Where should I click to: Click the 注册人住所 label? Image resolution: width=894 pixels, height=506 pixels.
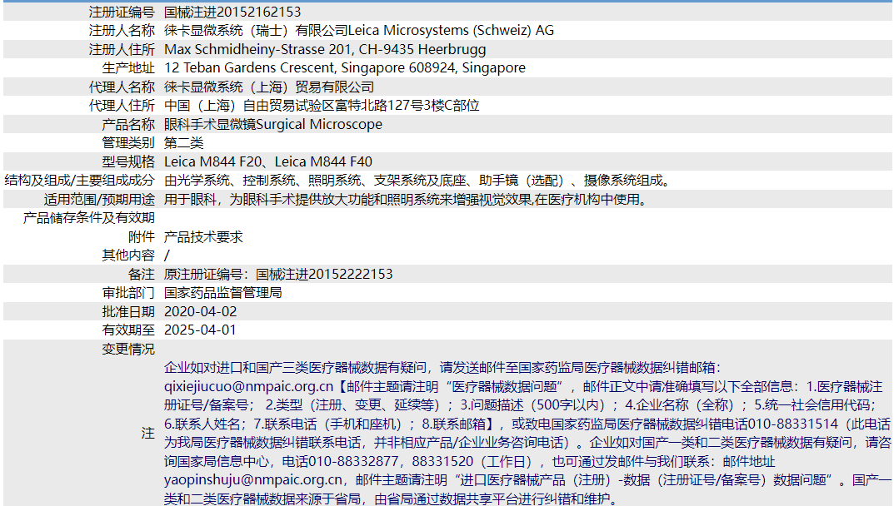click(122, 50)
